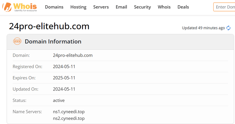Focus the Enter Domain search field
This screenshot has width=235, height=124.
click(224, 7)
